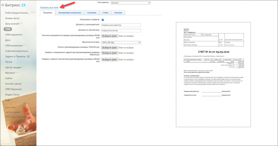Viewport: 278px width, 146px height.
Task: Expand the Ещё item in the sidebar
Action: click(8, 100)
